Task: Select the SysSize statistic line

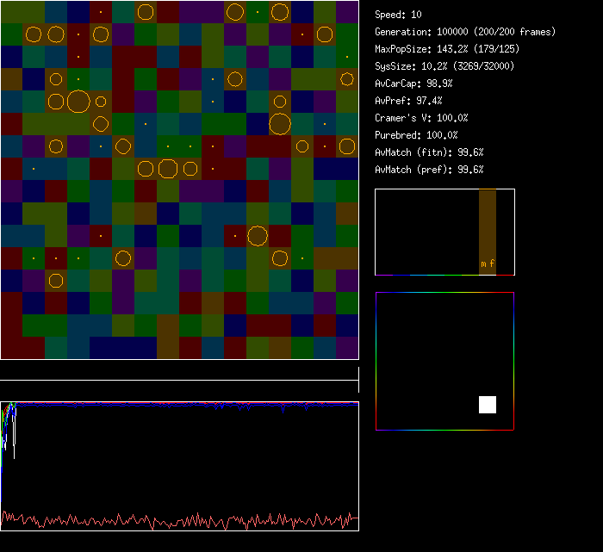Action: click(445, 66)
